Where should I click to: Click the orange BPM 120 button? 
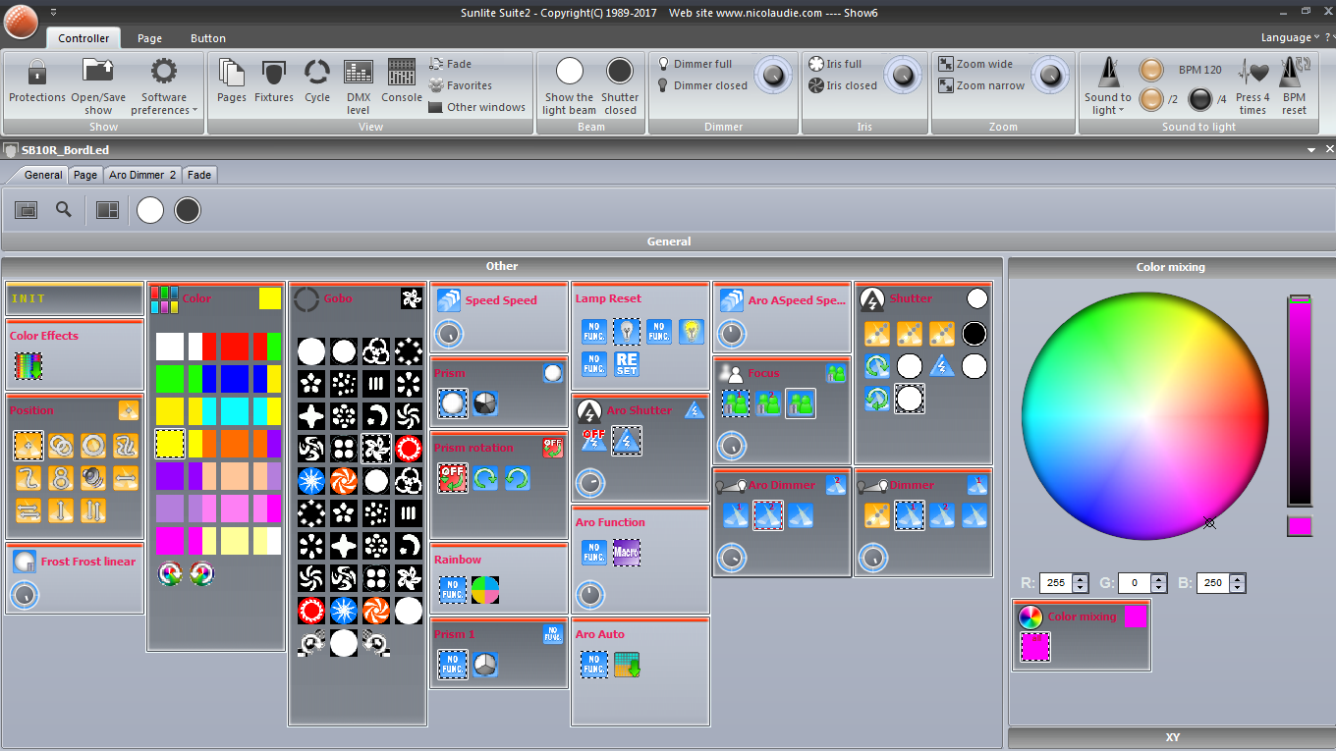[x=1151, y=70]
